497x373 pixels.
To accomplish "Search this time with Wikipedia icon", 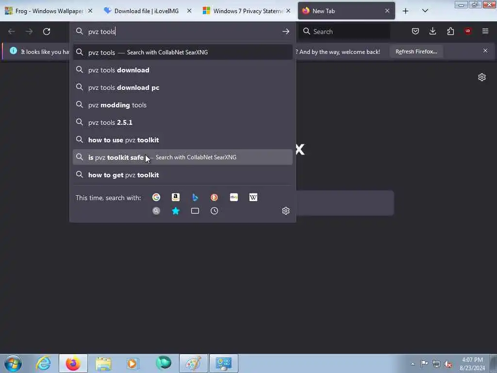I will pyautogui.click(x=253, y=197).
